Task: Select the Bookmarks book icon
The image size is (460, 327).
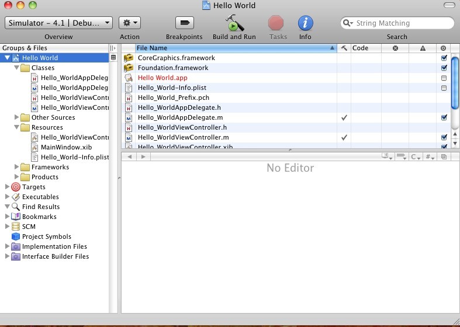Action: coord(16,217)
